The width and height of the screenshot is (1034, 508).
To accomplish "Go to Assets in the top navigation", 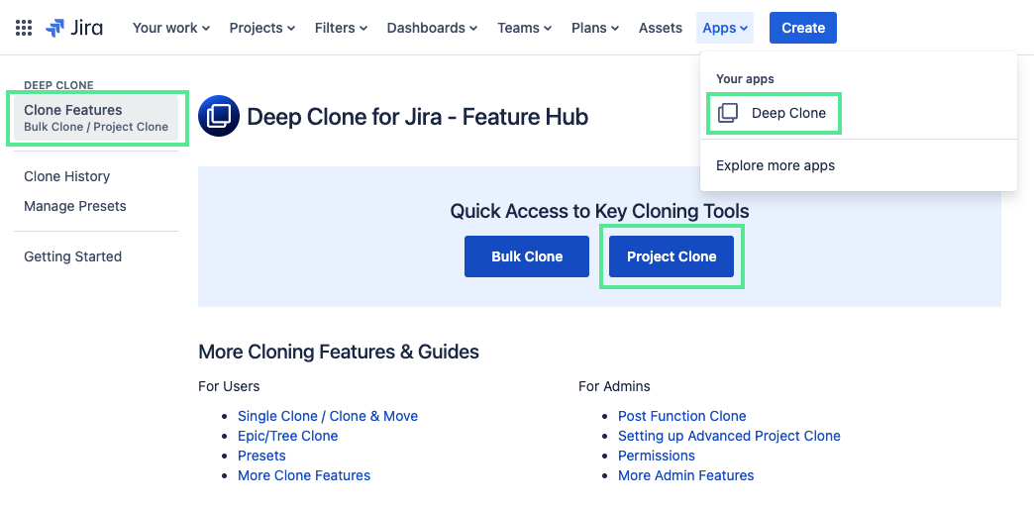I will (x=660, y=28).
